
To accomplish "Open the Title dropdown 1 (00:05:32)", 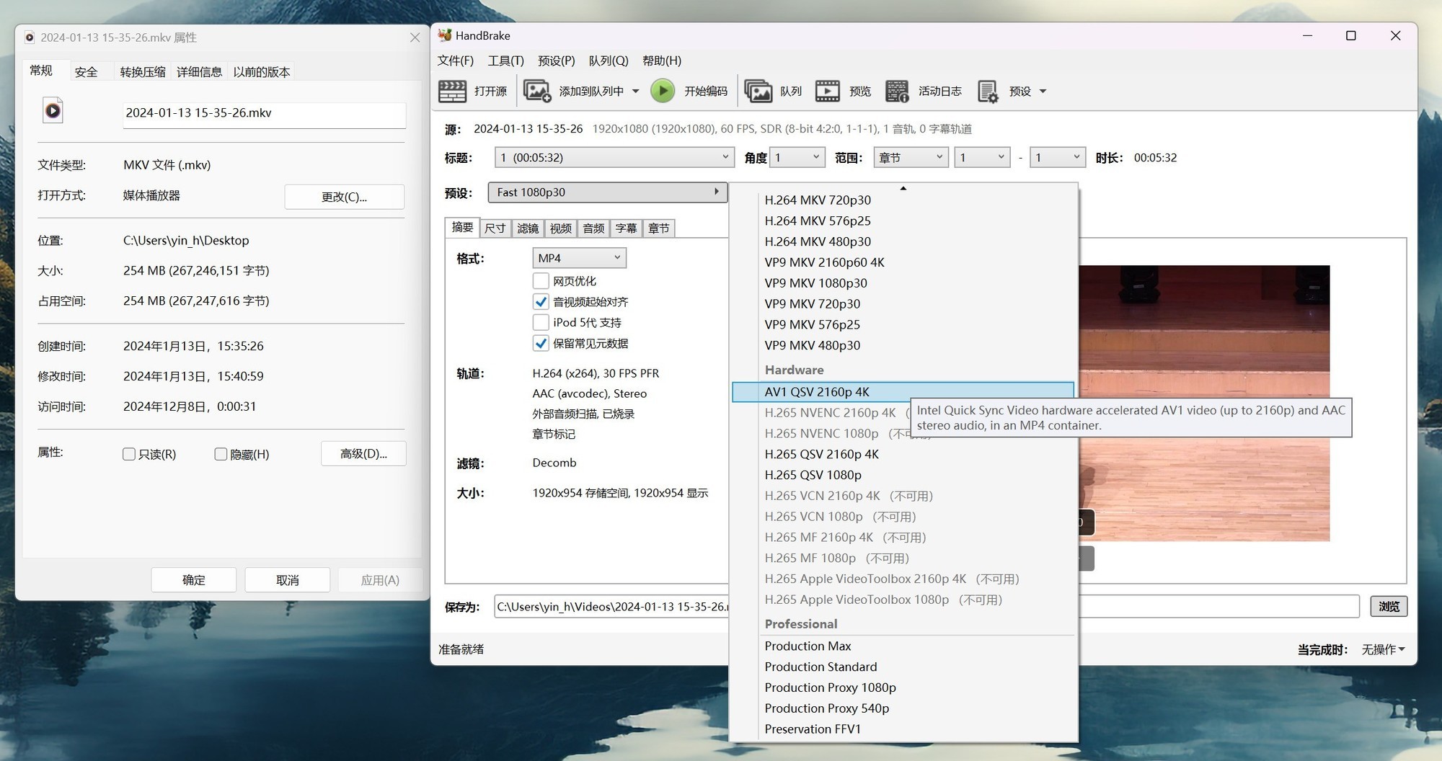I will pyautogui.click(x=614, y=157).
